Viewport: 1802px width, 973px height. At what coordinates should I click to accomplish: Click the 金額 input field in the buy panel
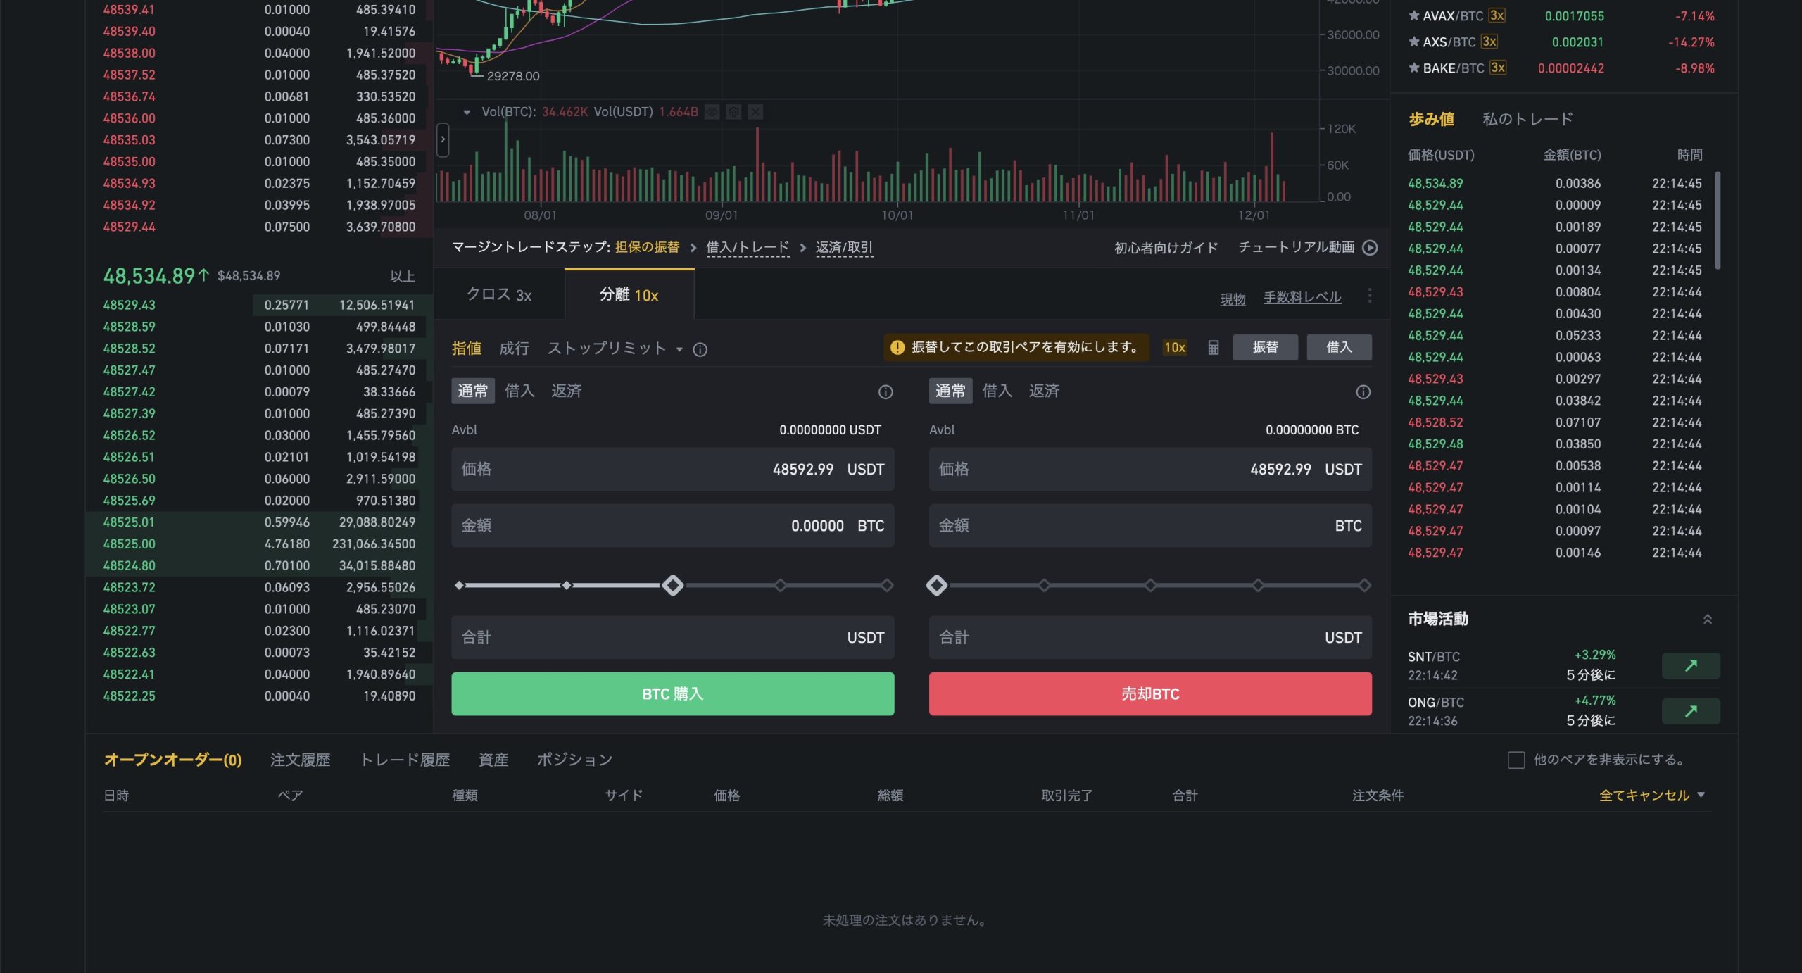(672, 525)
